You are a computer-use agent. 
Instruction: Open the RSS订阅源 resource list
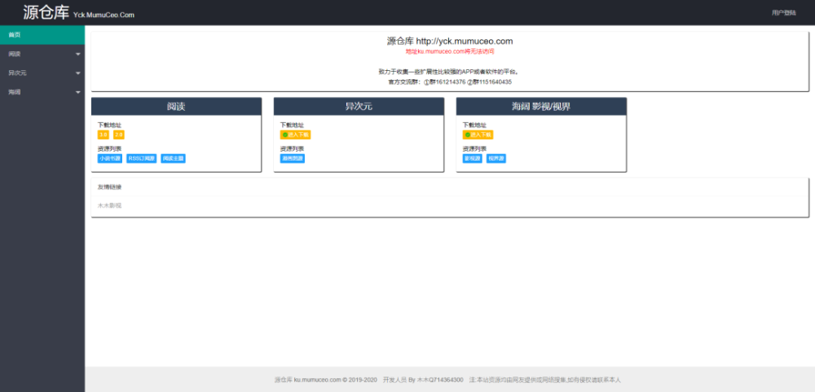click(x=141, y=159)
